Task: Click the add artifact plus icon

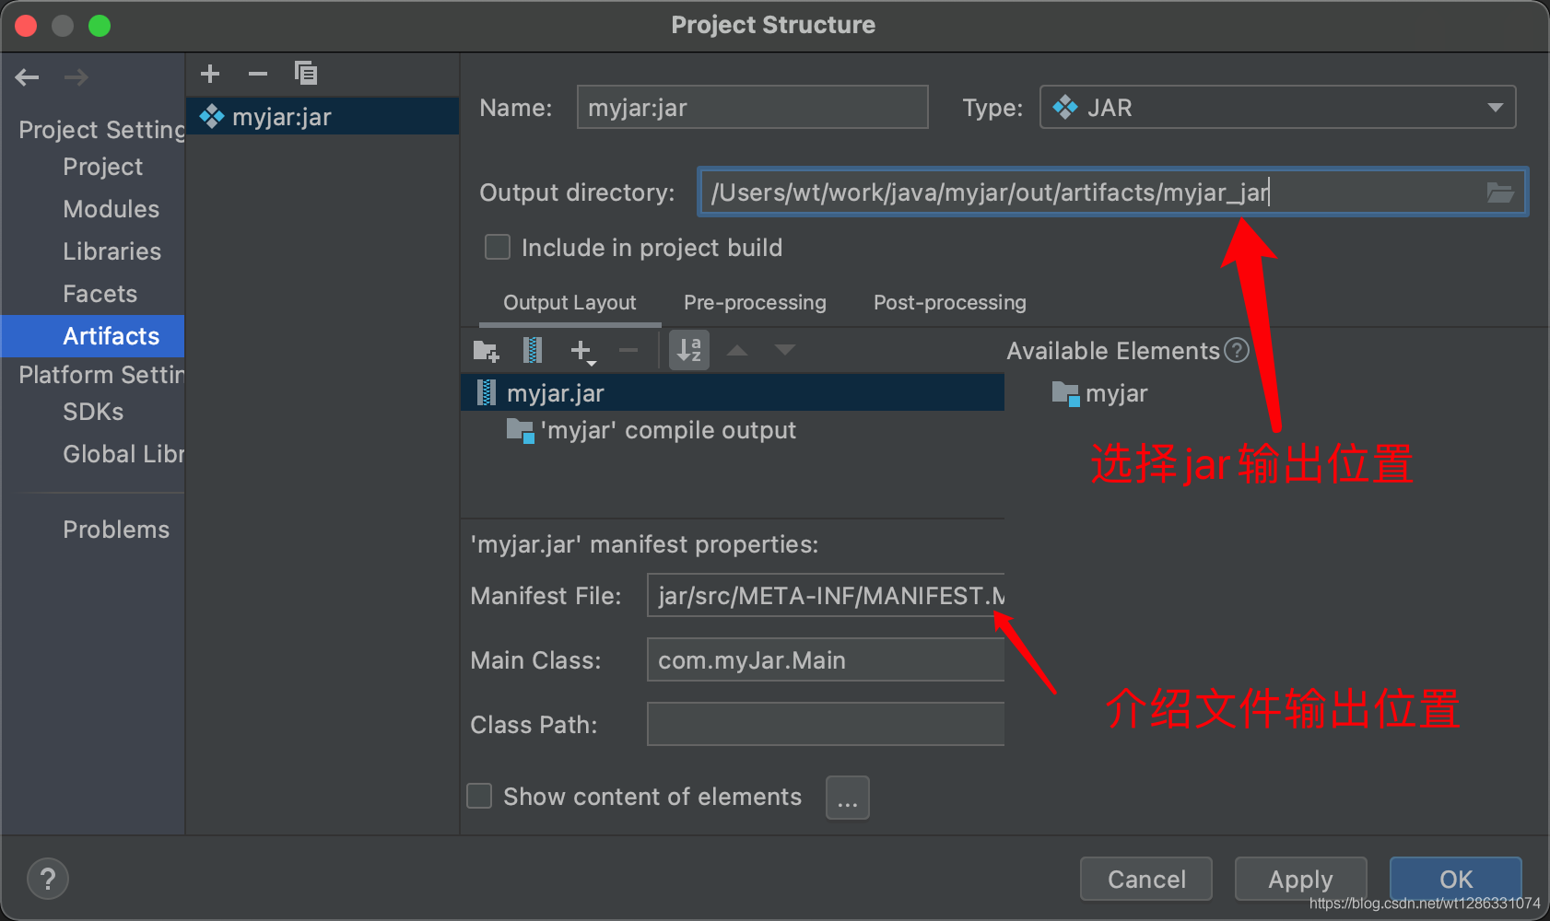Action: coord(210,74)
